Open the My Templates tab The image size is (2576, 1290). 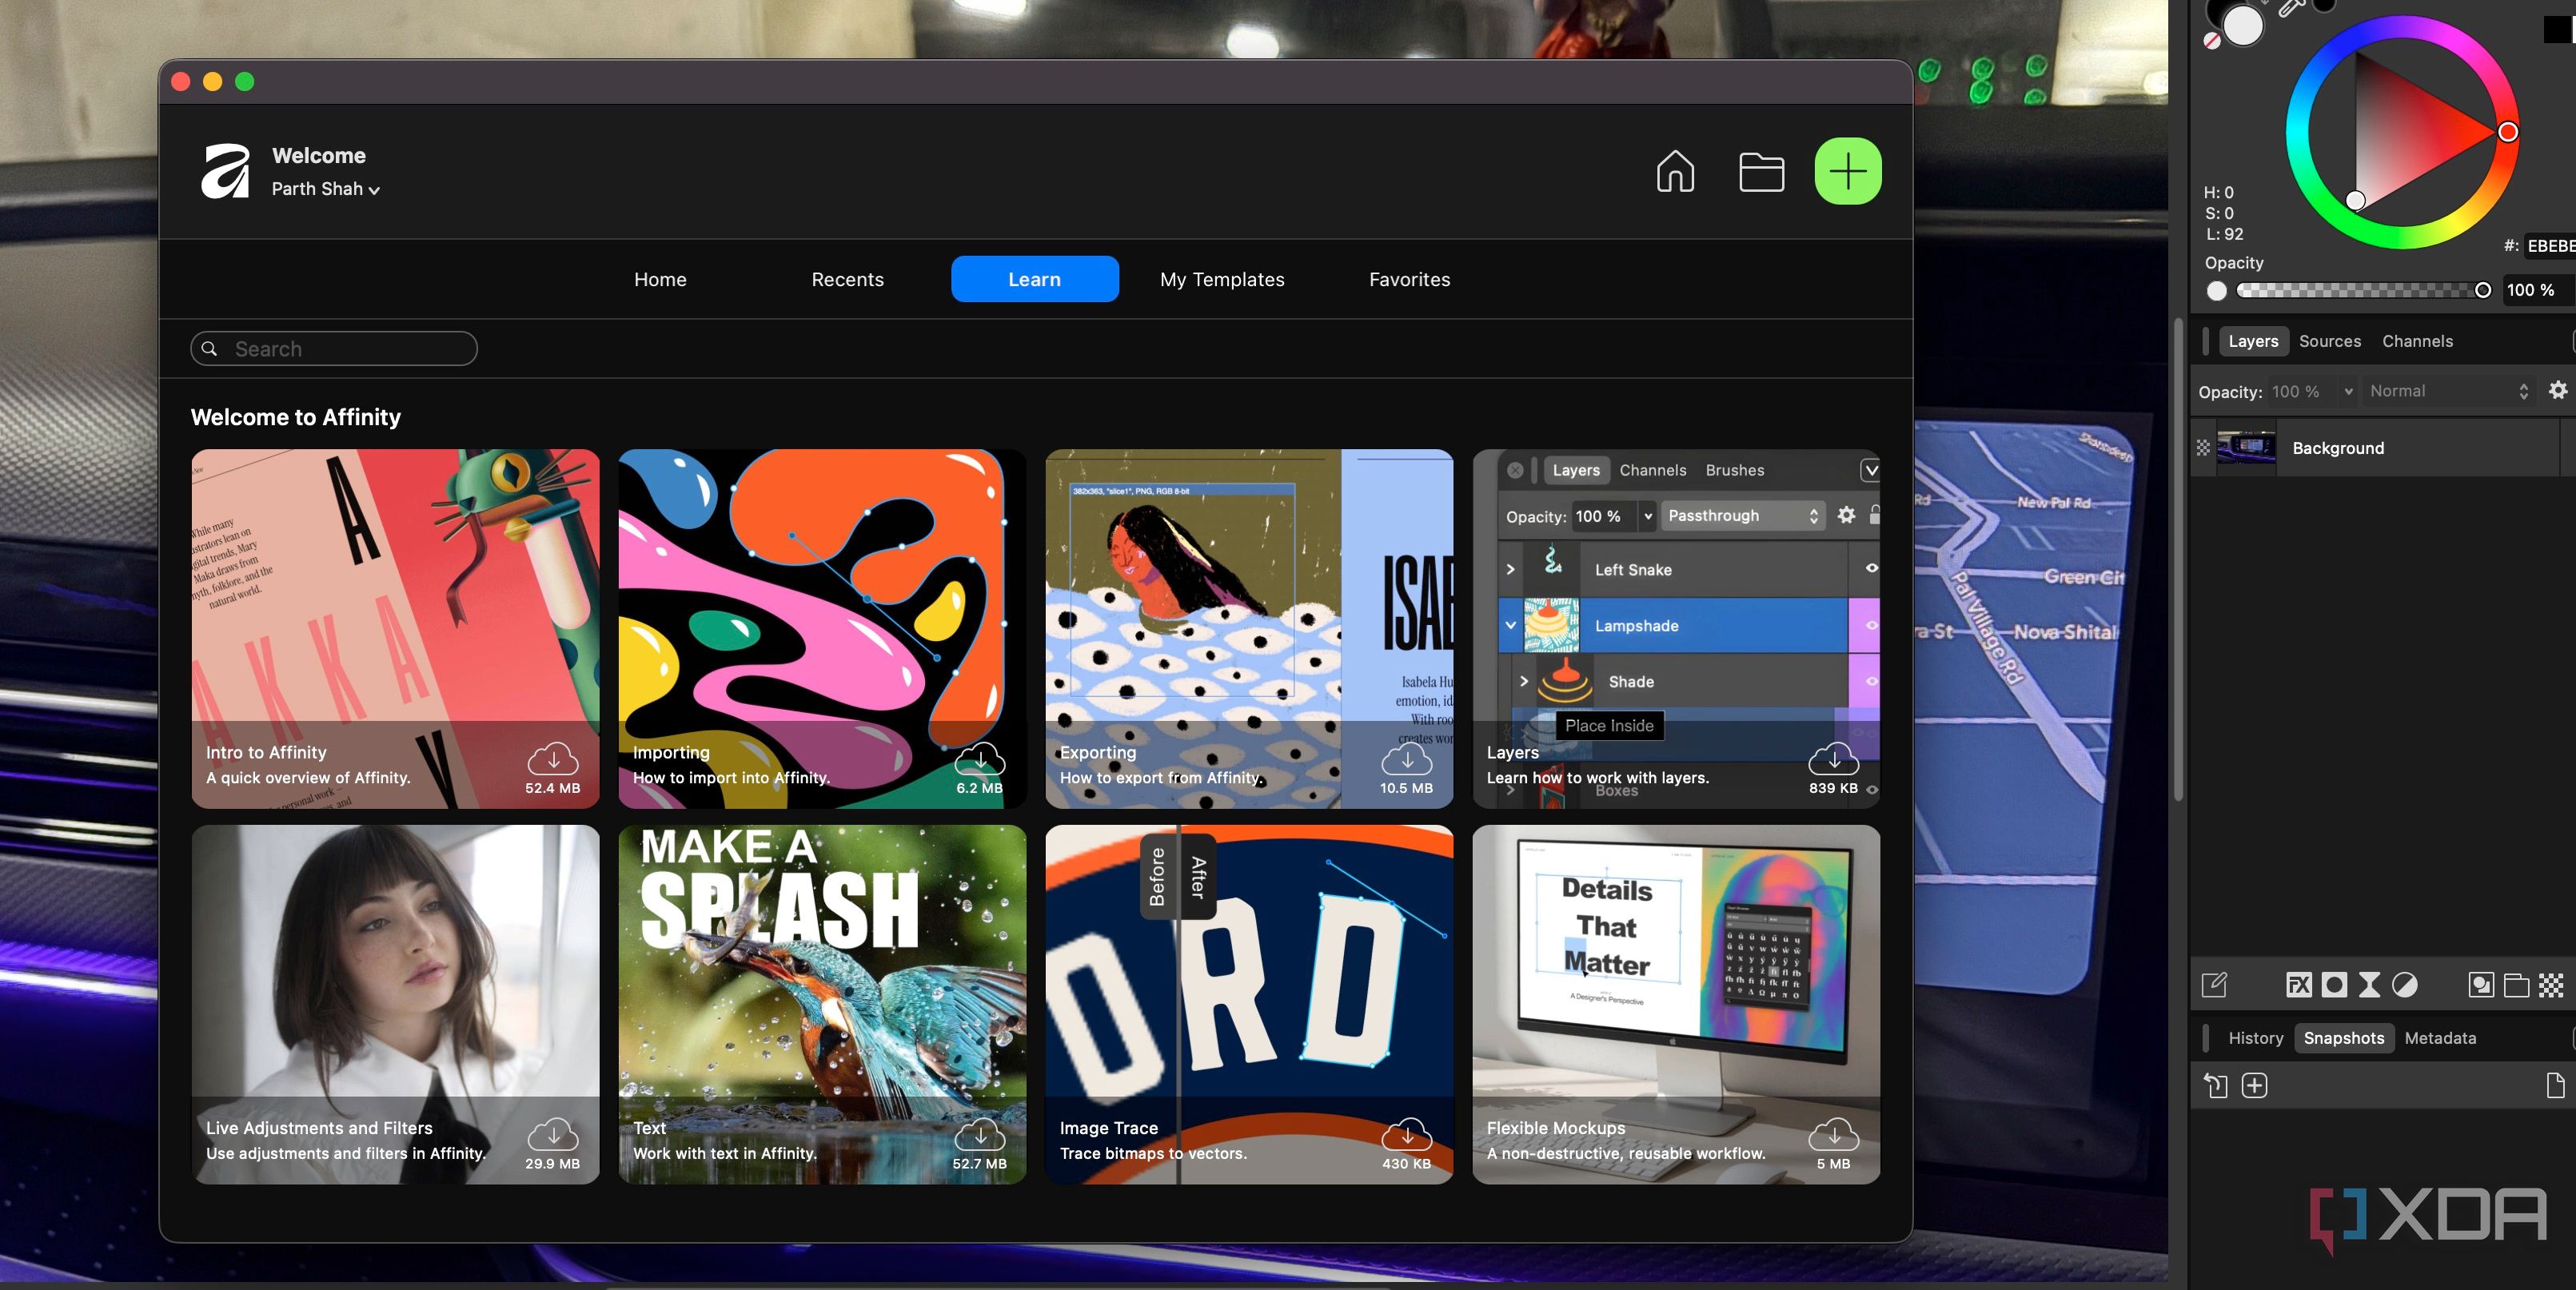tap(1222, 279)
